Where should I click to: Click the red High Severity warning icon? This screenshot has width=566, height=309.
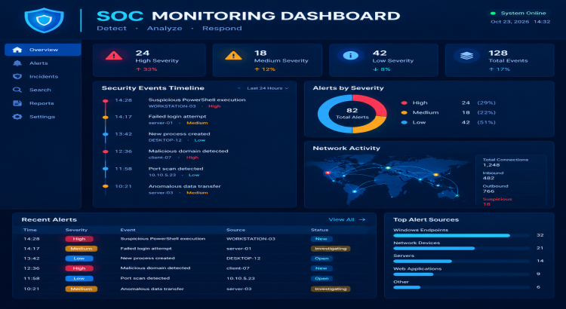pos(114,56)
